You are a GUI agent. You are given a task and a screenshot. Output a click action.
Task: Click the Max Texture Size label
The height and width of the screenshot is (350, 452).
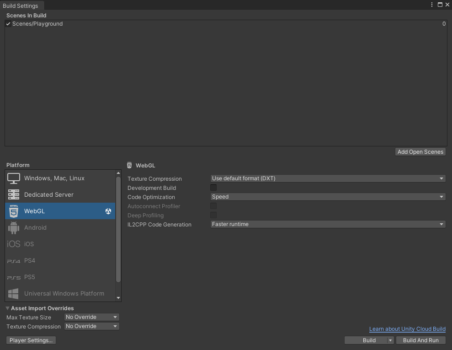coord(29,318)
